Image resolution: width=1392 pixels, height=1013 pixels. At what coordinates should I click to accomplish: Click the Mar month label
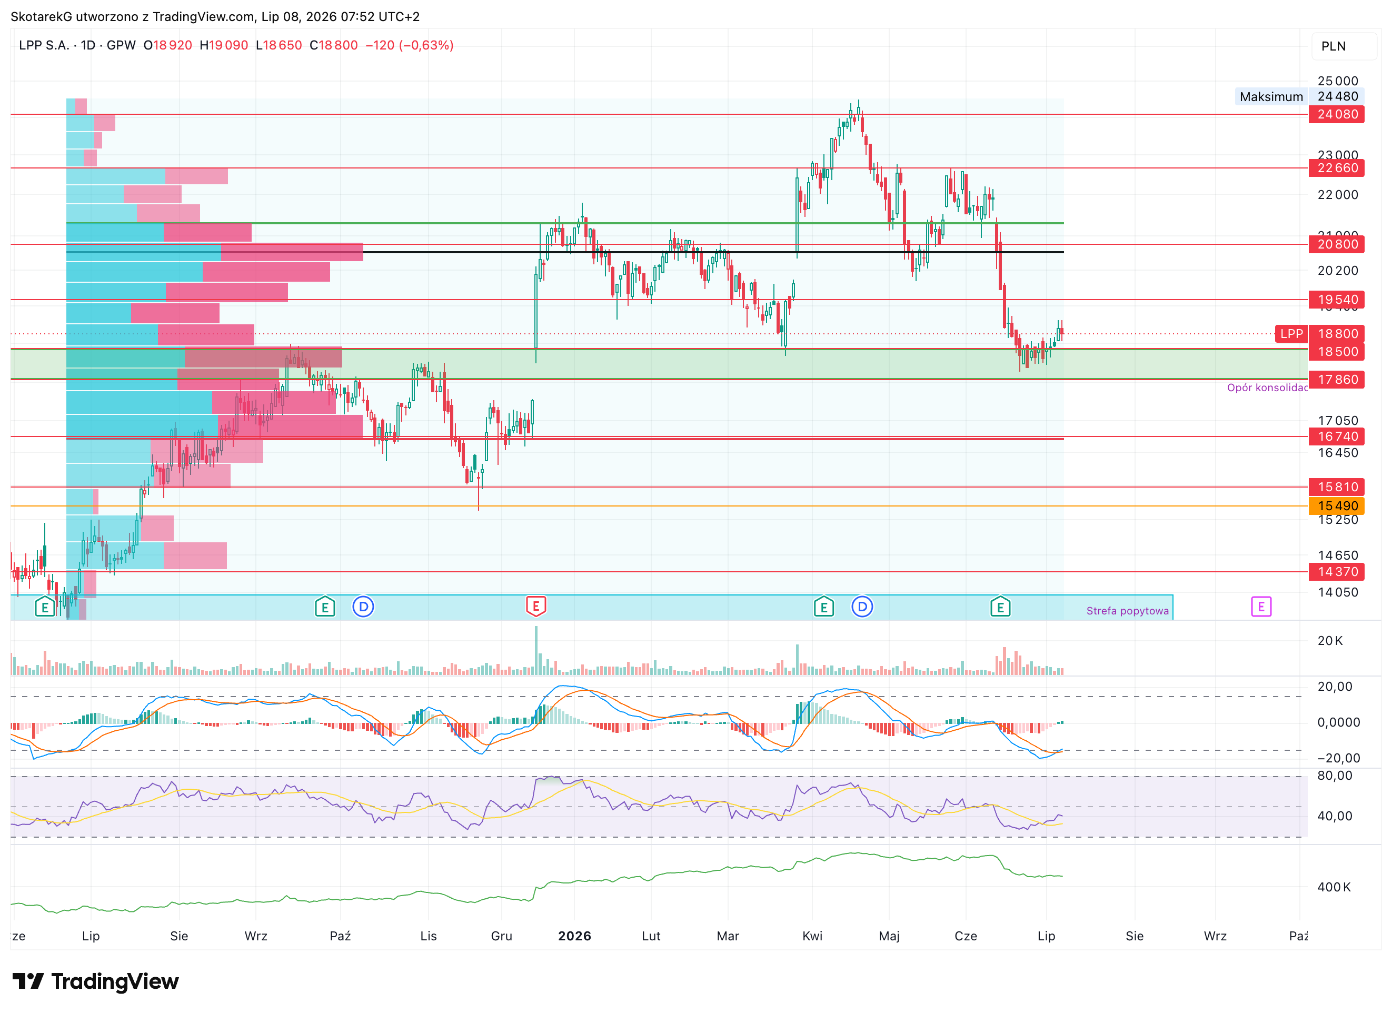point(728,936)
